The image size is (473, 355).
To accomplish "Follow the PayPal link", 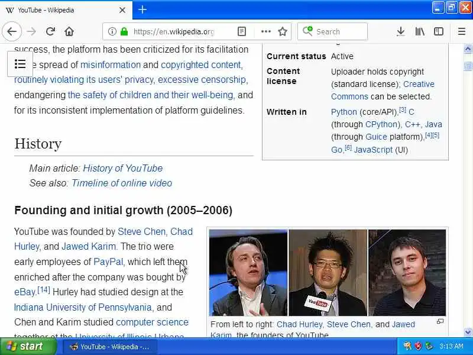I will [108, 262].
